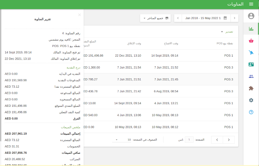Click the page number input field

pos(189,140)
